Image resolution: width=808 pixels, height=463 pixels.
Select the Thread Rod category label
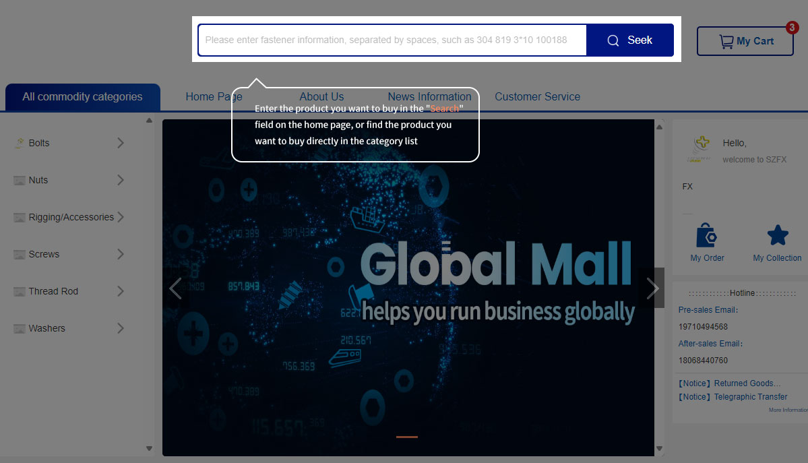click(53, 291)
